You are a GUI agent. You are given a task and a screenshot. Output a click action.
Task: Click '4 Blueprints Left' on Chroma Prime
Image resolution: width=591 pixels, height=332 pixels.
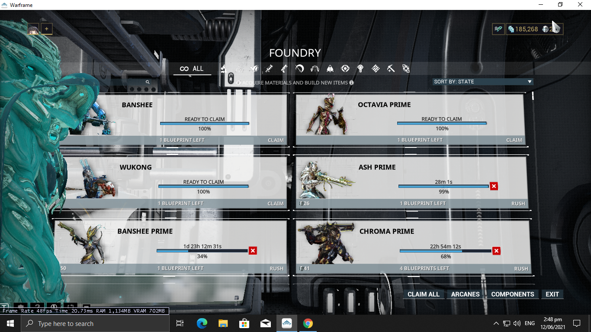424,268
